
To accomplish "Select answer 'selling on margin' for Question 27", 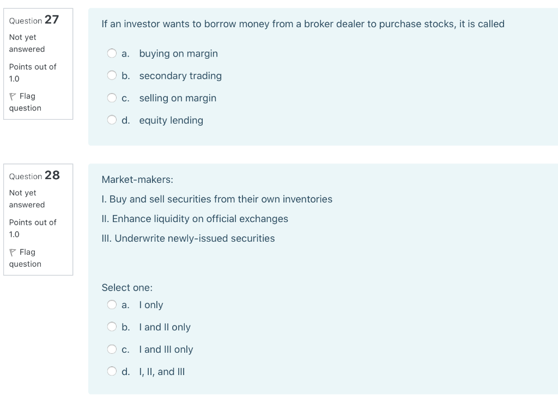I will point(112,97).
